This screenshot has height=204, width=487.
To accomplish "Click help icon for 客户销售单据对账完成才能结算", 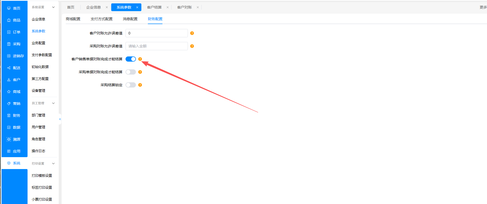I will (140, 59).
